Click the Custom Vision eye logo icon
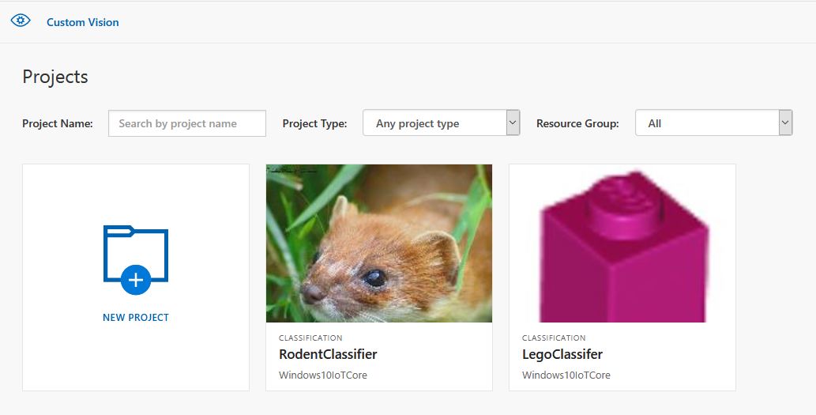This screenshot has height=415, width=816. tap(21, 21)
